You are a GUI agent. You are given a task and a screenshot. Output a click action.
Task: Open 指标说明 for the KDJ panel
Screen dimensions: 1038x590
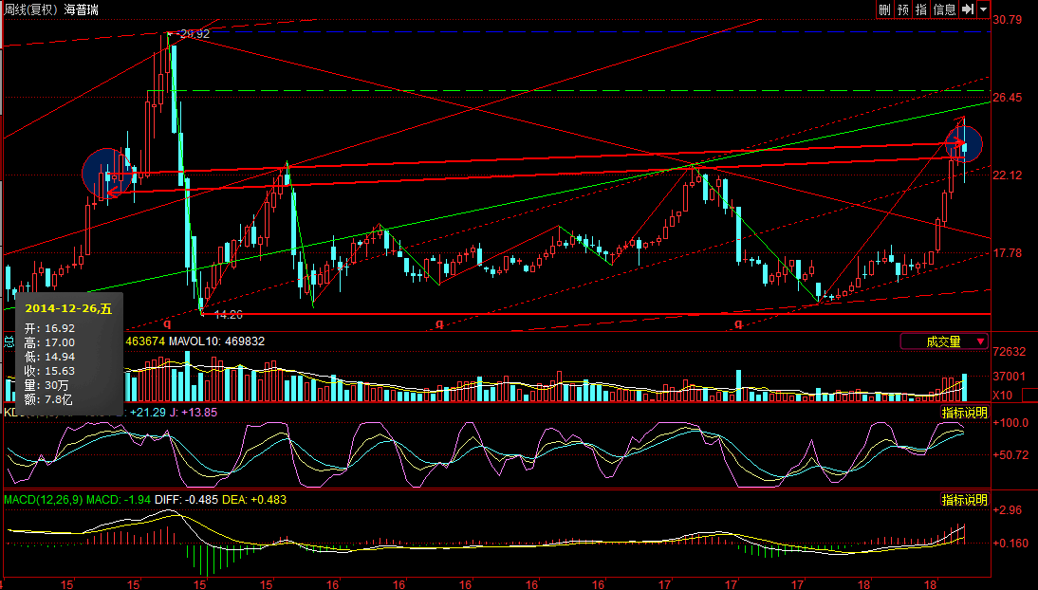tap(964, 414)
